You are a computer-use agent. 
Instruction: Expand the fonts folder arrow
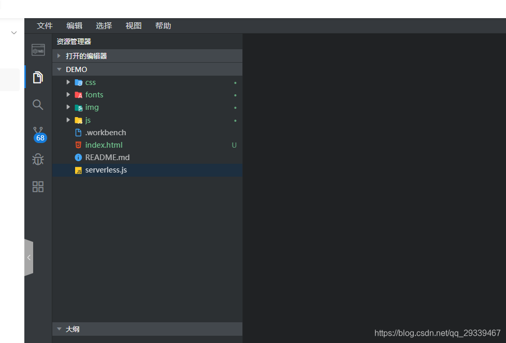(68, 95)
